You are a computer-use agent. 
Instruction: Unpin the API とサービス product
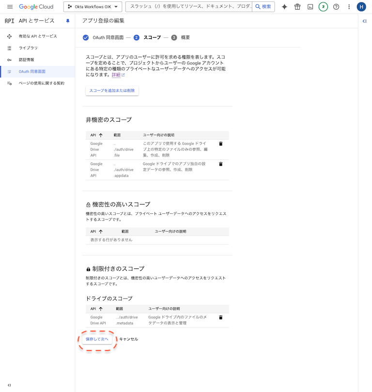pos(67,21)
